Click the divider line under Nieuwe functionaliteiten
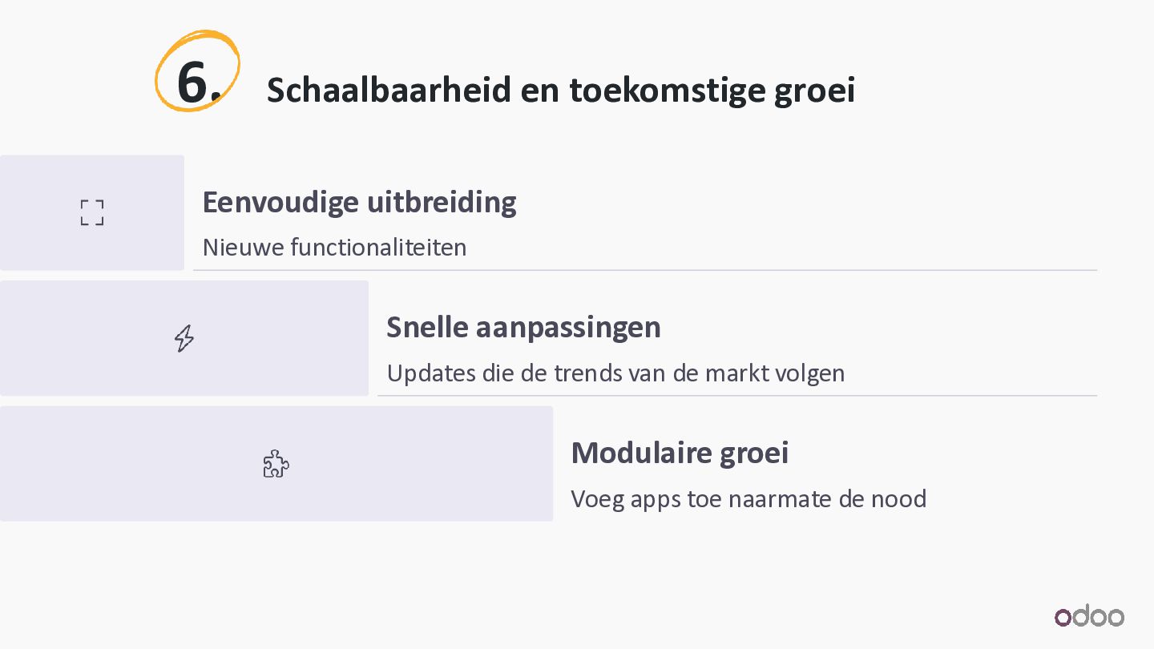 tap(644, 271)
